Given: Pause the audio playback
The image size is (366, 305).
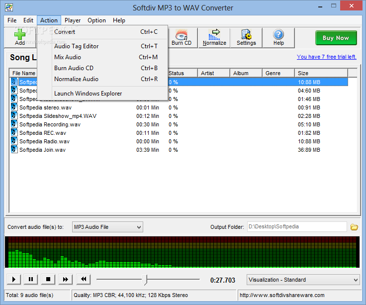Looking at the screenshot, I should (x=31, y=279).
